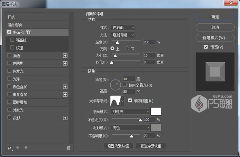Viewport: 240px width, 157px height.
Task: Click the 深度 slider handle
Action: pos(117,42)
